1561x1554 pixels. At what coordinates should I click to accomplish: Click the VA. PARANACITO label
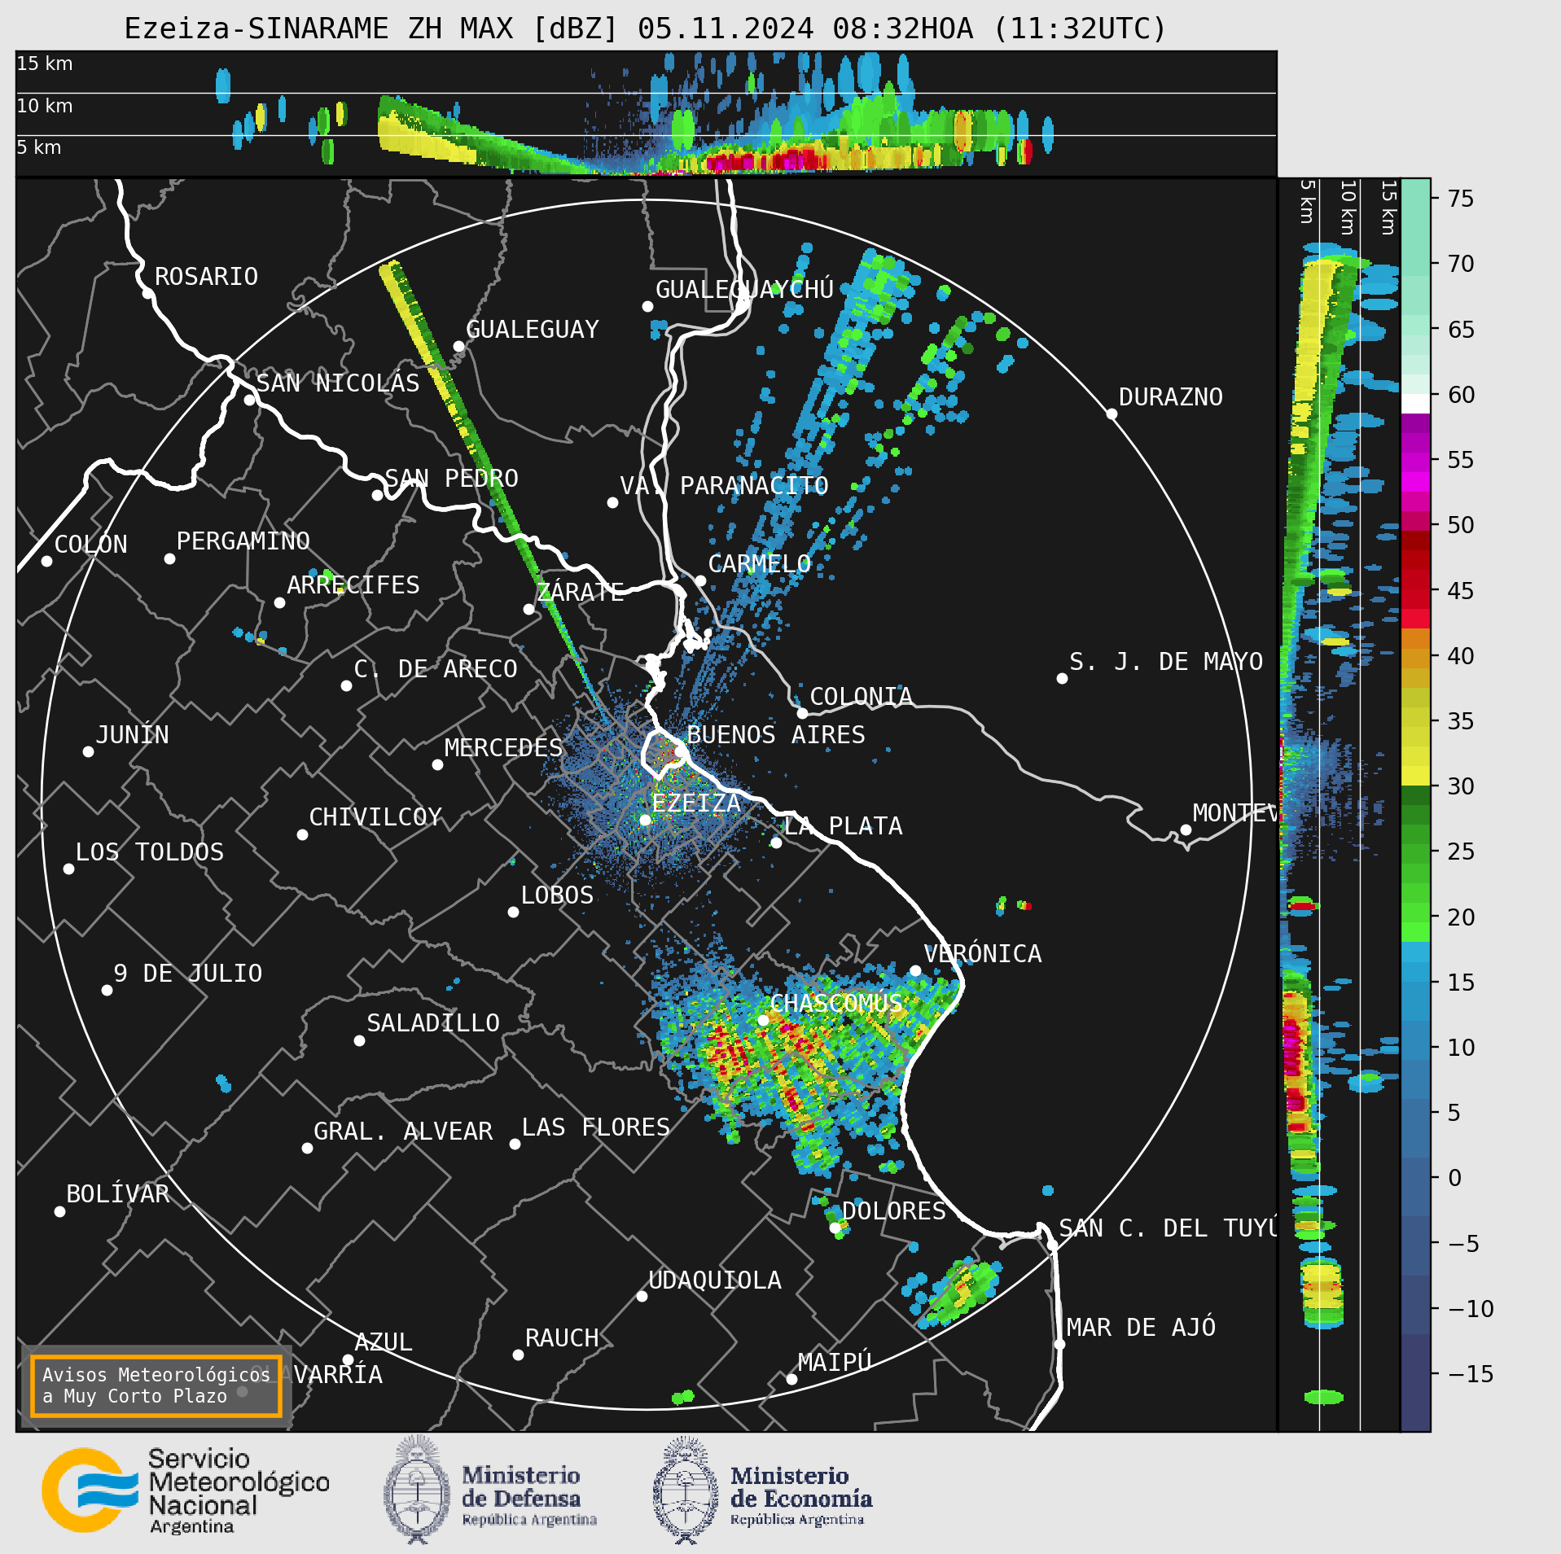(x=724, y=486)
